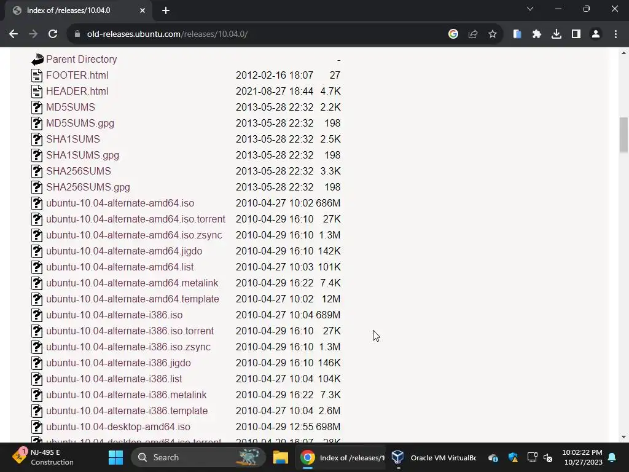Select 2010-04-29 12:55 date of desktop-amd64.iso
The height and width of the screenshot is (472, 629).
(275, 427)
